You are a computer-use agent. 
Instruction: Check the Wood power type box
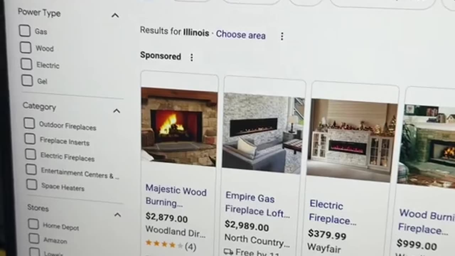coord(25,47)
